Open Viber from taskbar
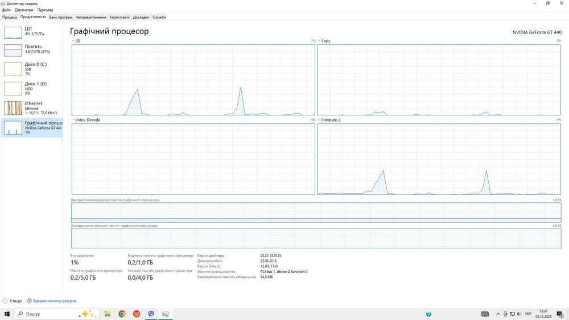 pyautogui.click(x=151, y=314)
